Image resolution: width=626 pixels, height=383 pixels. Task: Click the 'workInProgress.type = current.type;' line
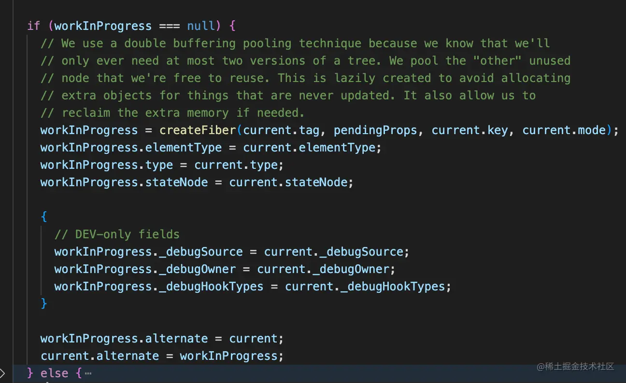point(162,165)
